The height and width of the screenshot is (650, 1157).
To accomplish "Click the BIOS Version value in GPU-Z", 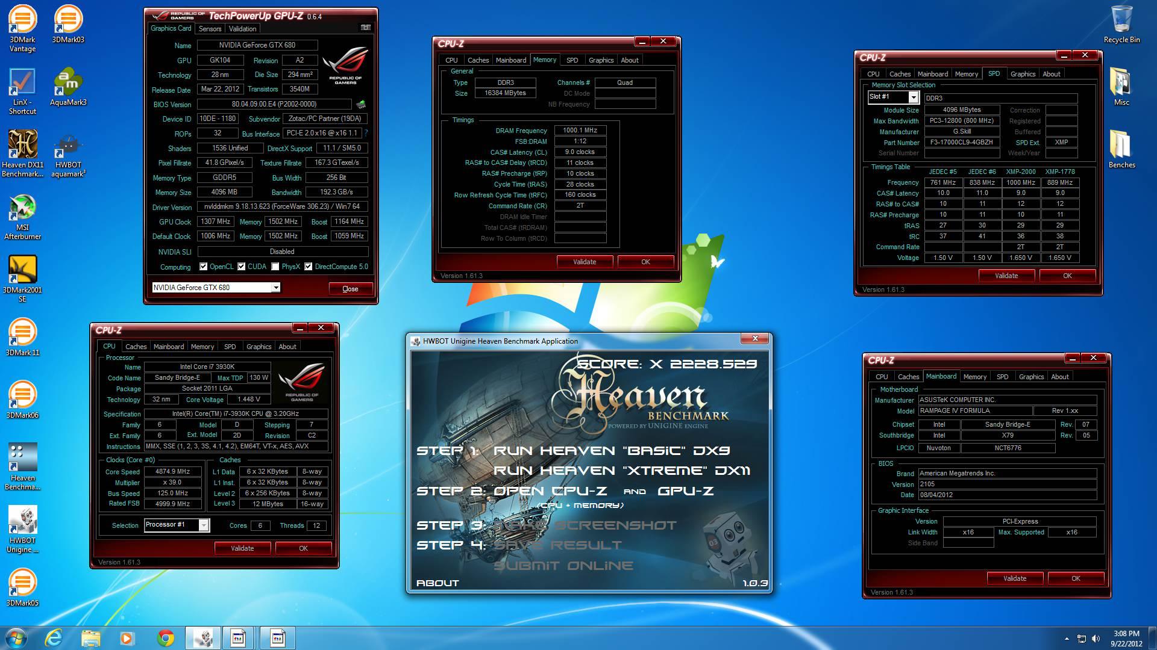I will click(274, 104).
